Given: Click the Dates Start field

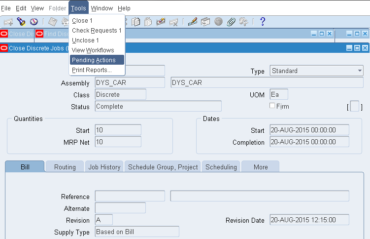Looking at the screenshot, I should pyautogui.click(x=309, y=130).
